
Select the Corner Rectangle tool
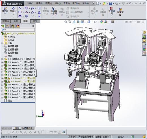[20, 12]
